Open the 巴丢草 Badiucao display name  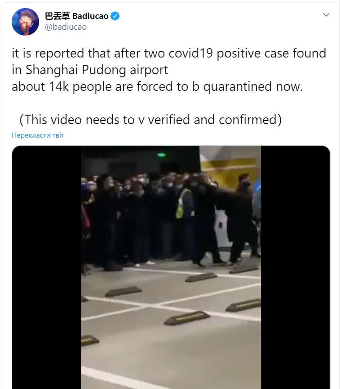point(76,16)
